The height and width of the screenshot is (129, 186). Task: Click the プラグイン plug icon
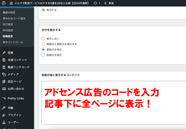(x=4, y=115)
